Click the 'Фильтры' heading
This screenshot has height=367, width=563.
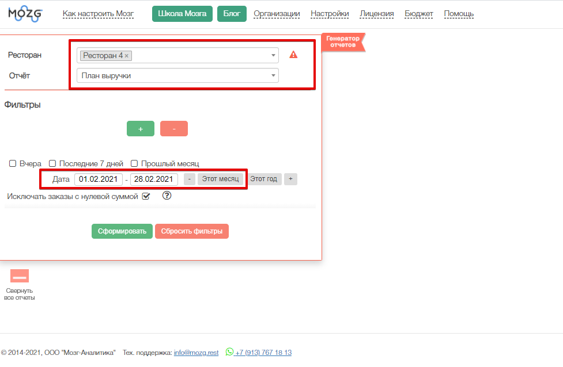(x=22, y=105)
